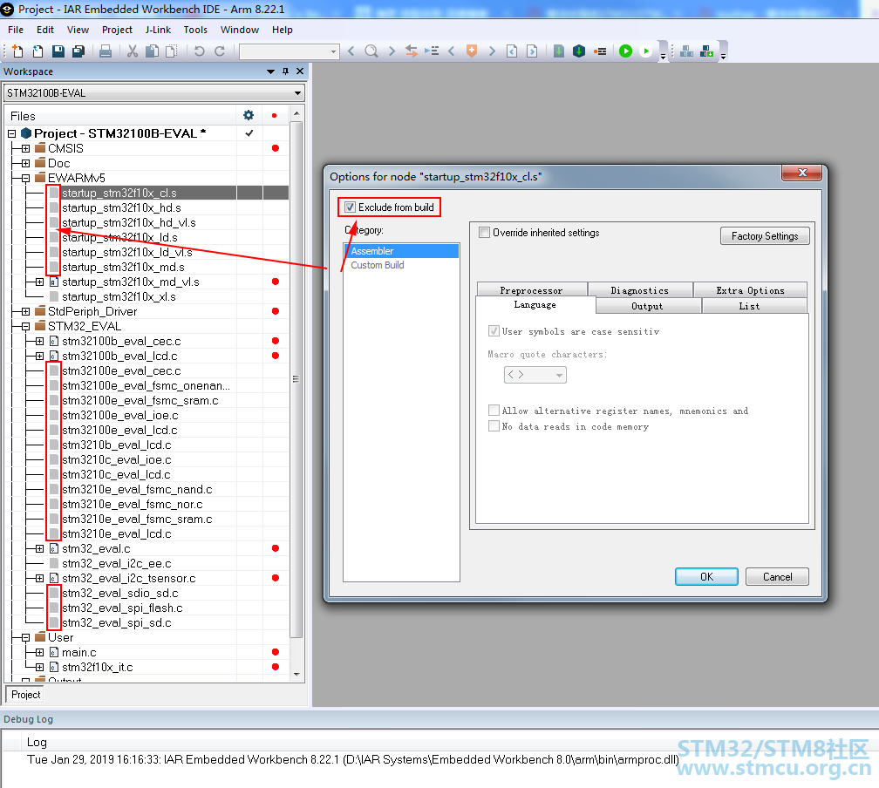The height and width of the screenshot is (788, 879).
Task: Expand the CMSIS folder
Action: pos(25,148)
